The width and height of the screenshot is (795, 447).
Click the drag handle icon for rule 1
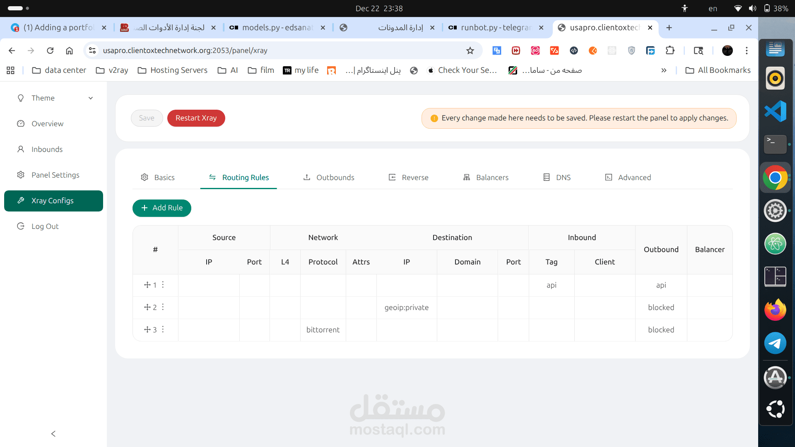coord(147,285)
